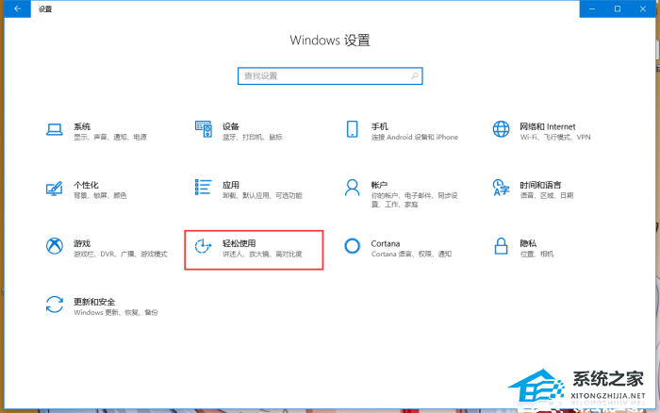Image resolution: width=660 pixels, height=413 pixels.
Task: Click the accounts description starting with 你的帐户
Action: point(414,200)
